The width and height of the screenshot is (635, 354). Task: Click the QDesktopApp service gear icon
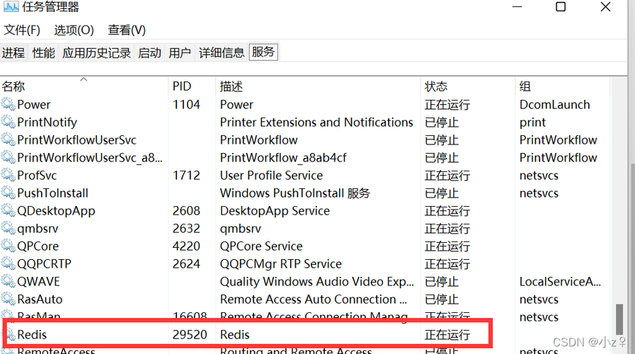[8, 210]
